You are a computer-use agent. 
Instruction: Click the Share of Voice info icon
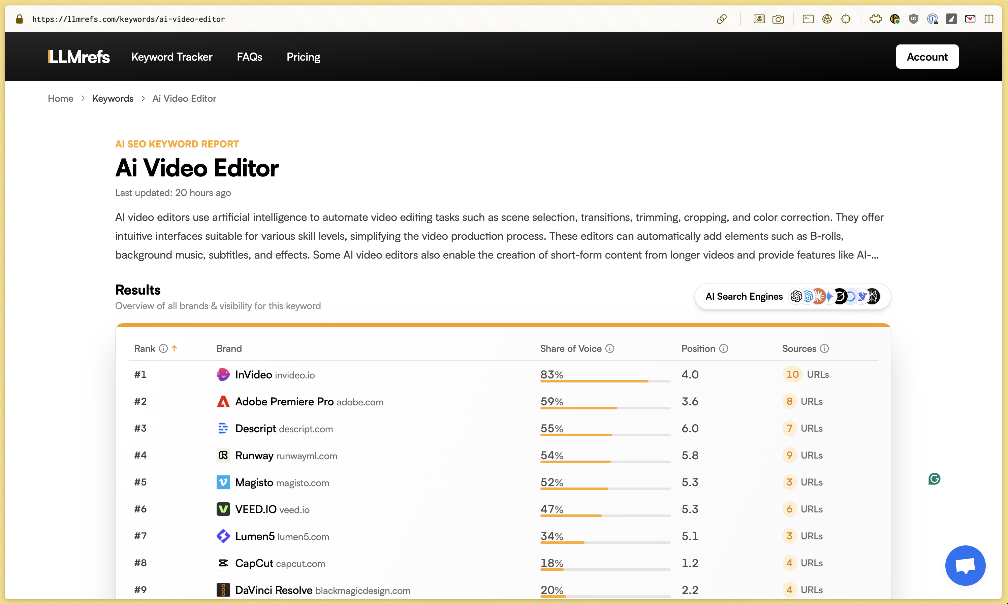pyautogui.click(x=610, y=348)
